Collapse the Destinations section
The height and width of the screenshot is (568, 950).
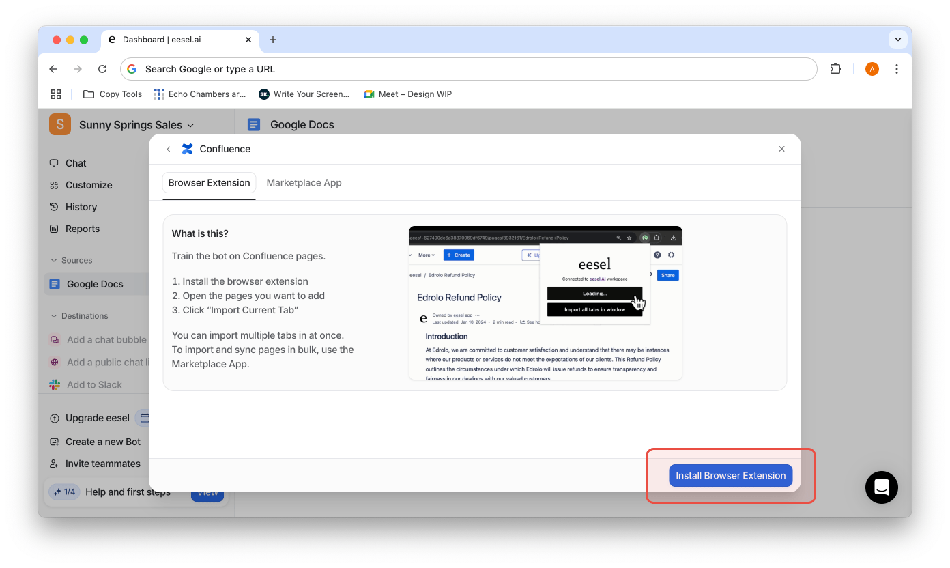point(79,316)
